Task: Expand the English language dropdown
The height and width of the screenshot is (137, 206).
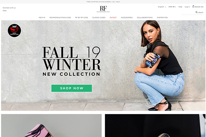Action: (x=162, y=7)
